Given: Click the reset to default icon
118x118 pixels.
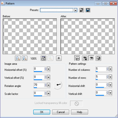Looking at the screenshot, I should click(81, 10).
